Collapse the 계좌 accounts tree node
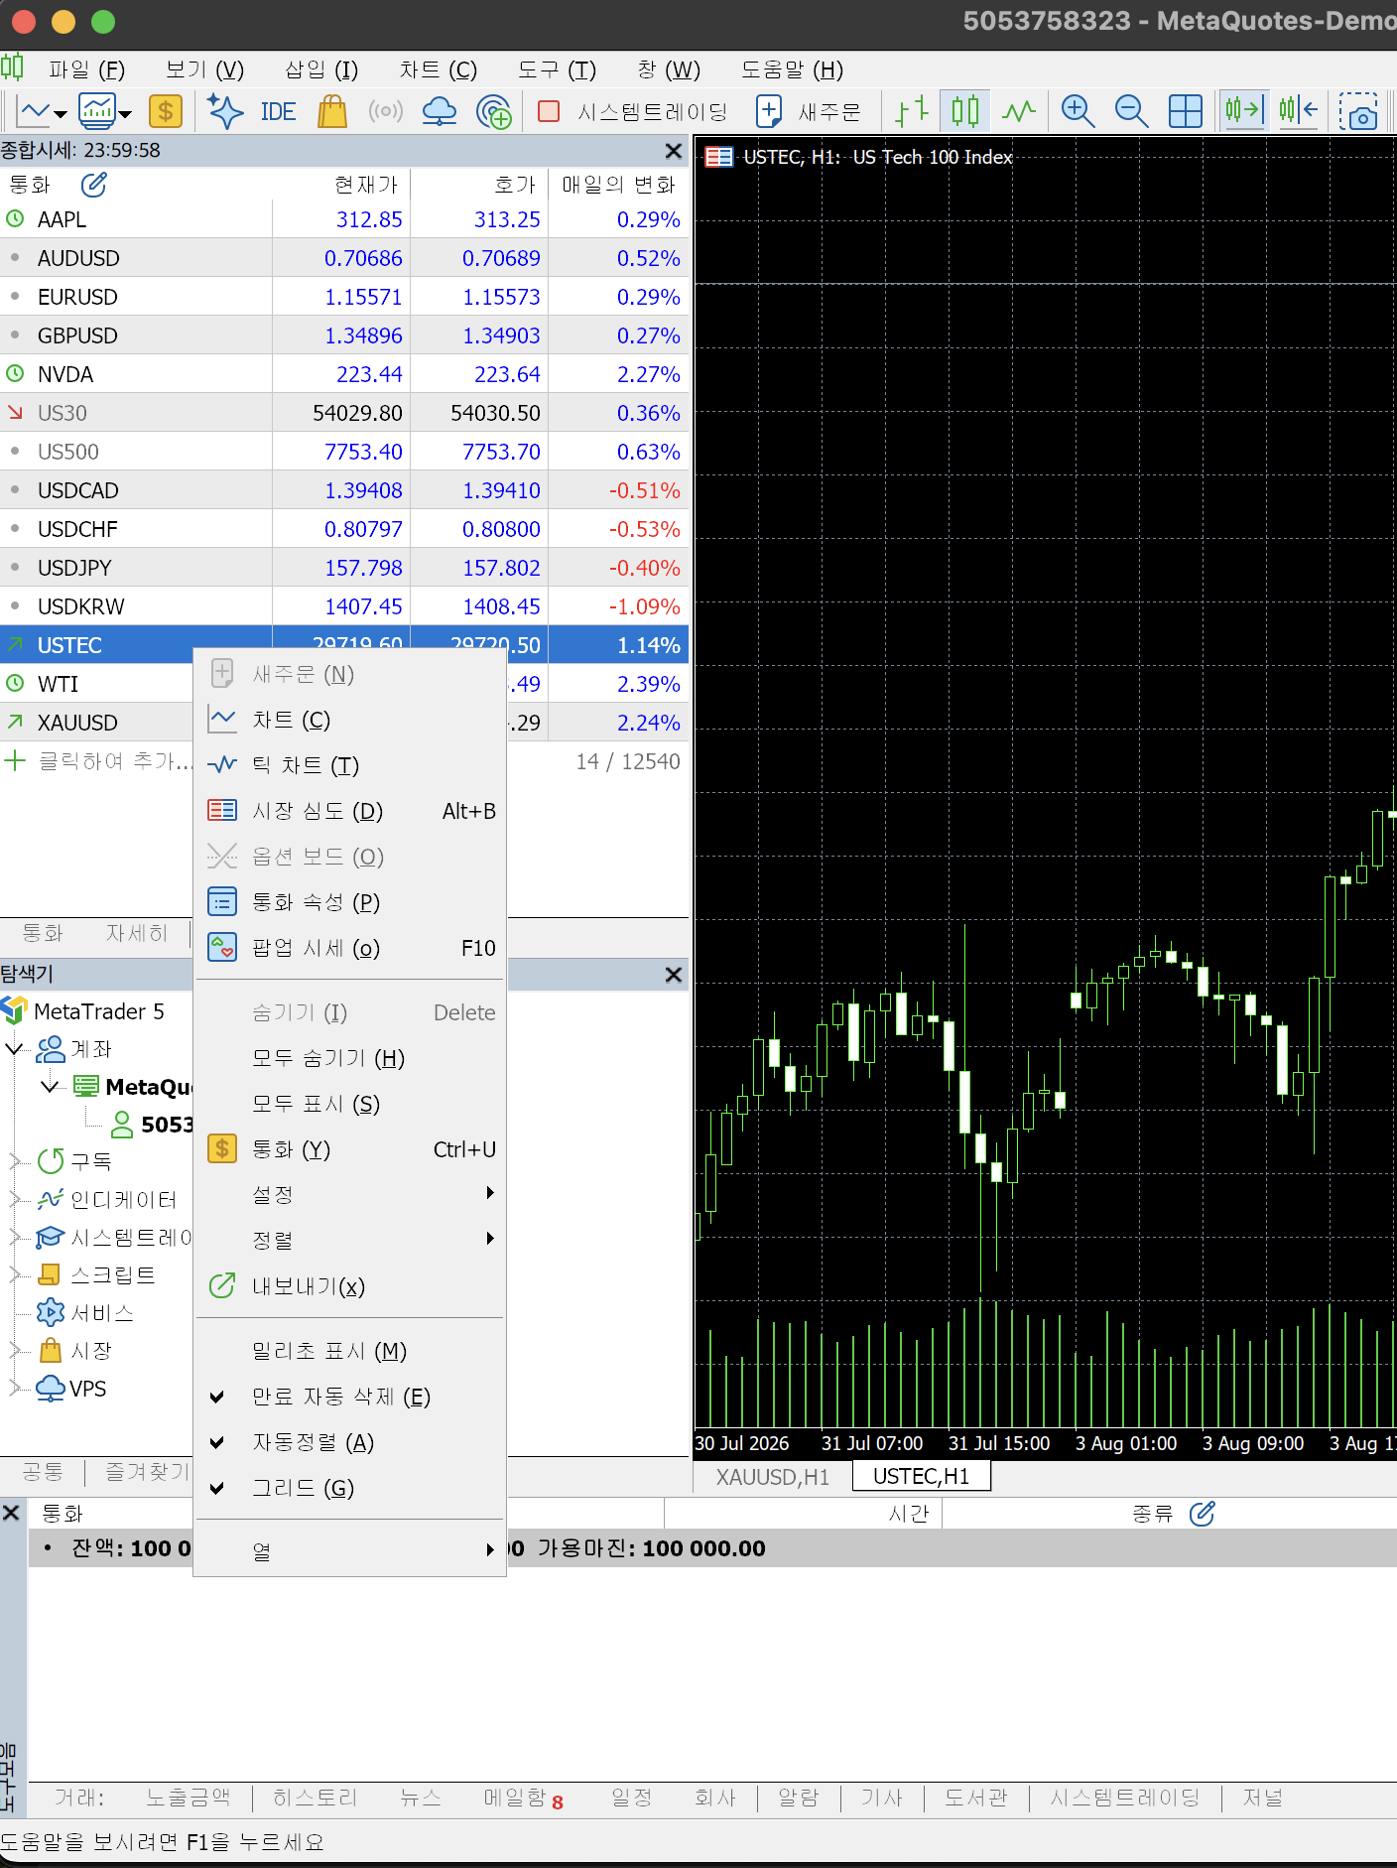The width and height of the screenshot is (1397, 1868). 15,1049
